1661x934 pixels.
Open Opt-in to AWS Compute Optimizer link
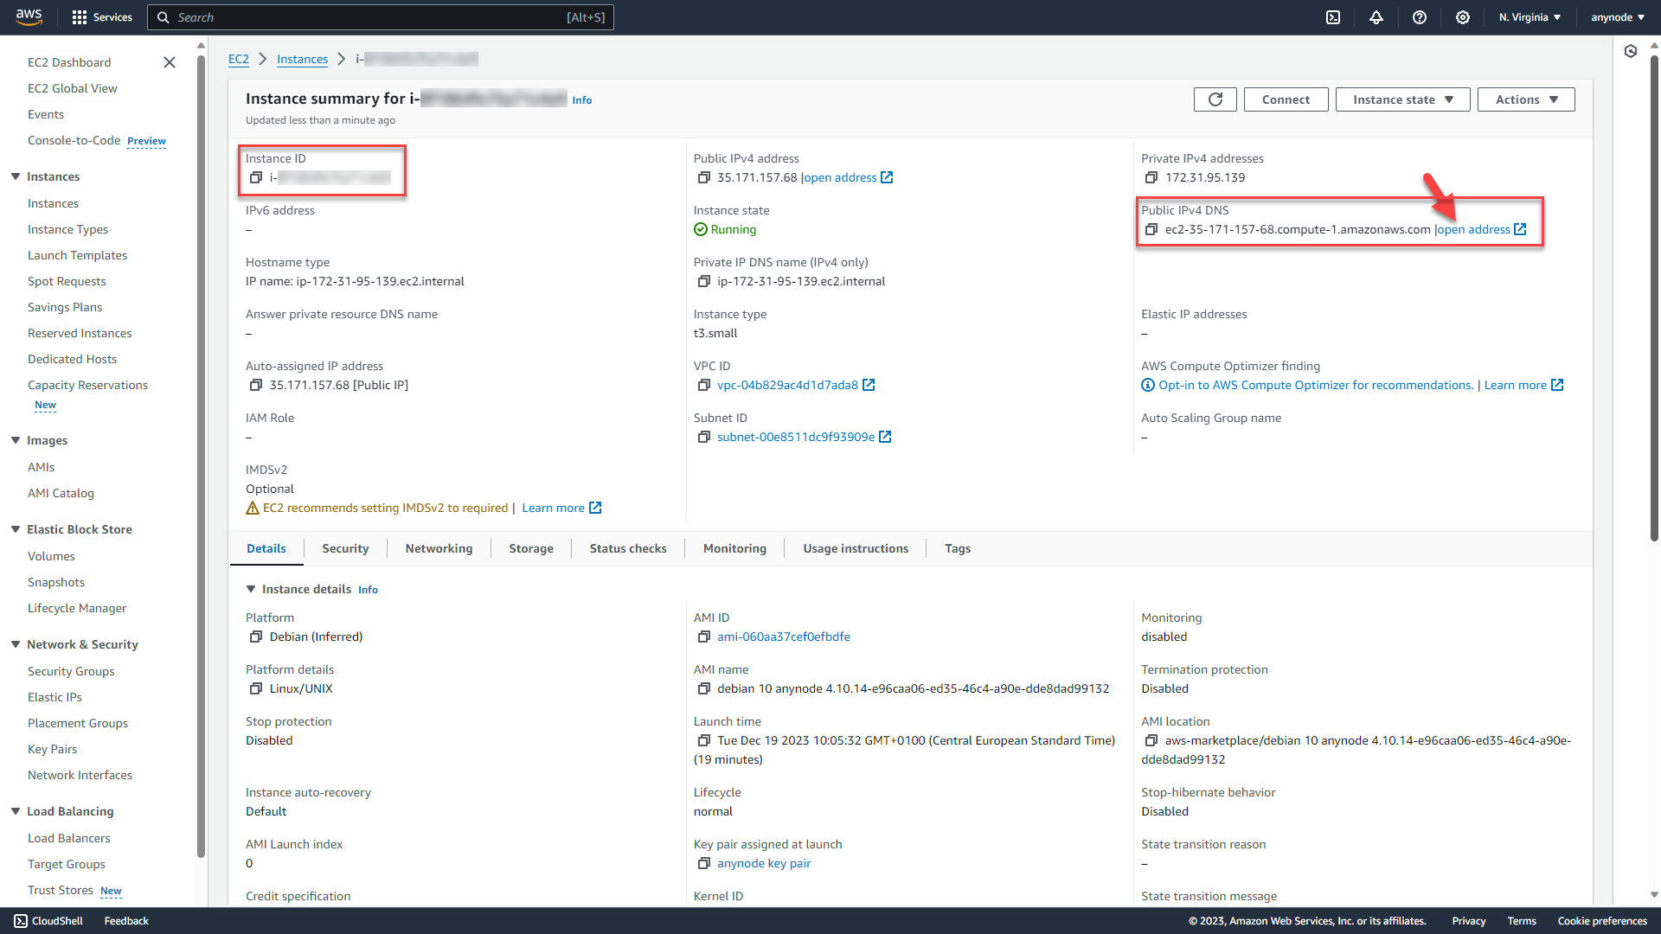point(1315,385)
